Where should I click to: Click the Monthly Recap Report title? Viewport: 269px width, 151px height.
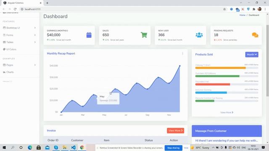[61, 53]
